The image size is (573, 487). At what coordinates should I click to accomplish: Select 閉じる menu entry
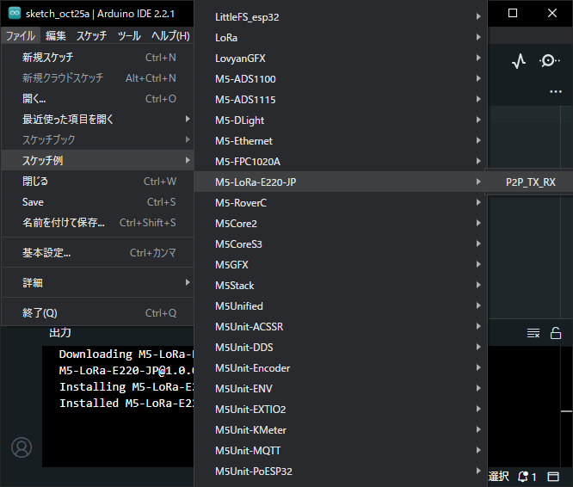[97, 182]
